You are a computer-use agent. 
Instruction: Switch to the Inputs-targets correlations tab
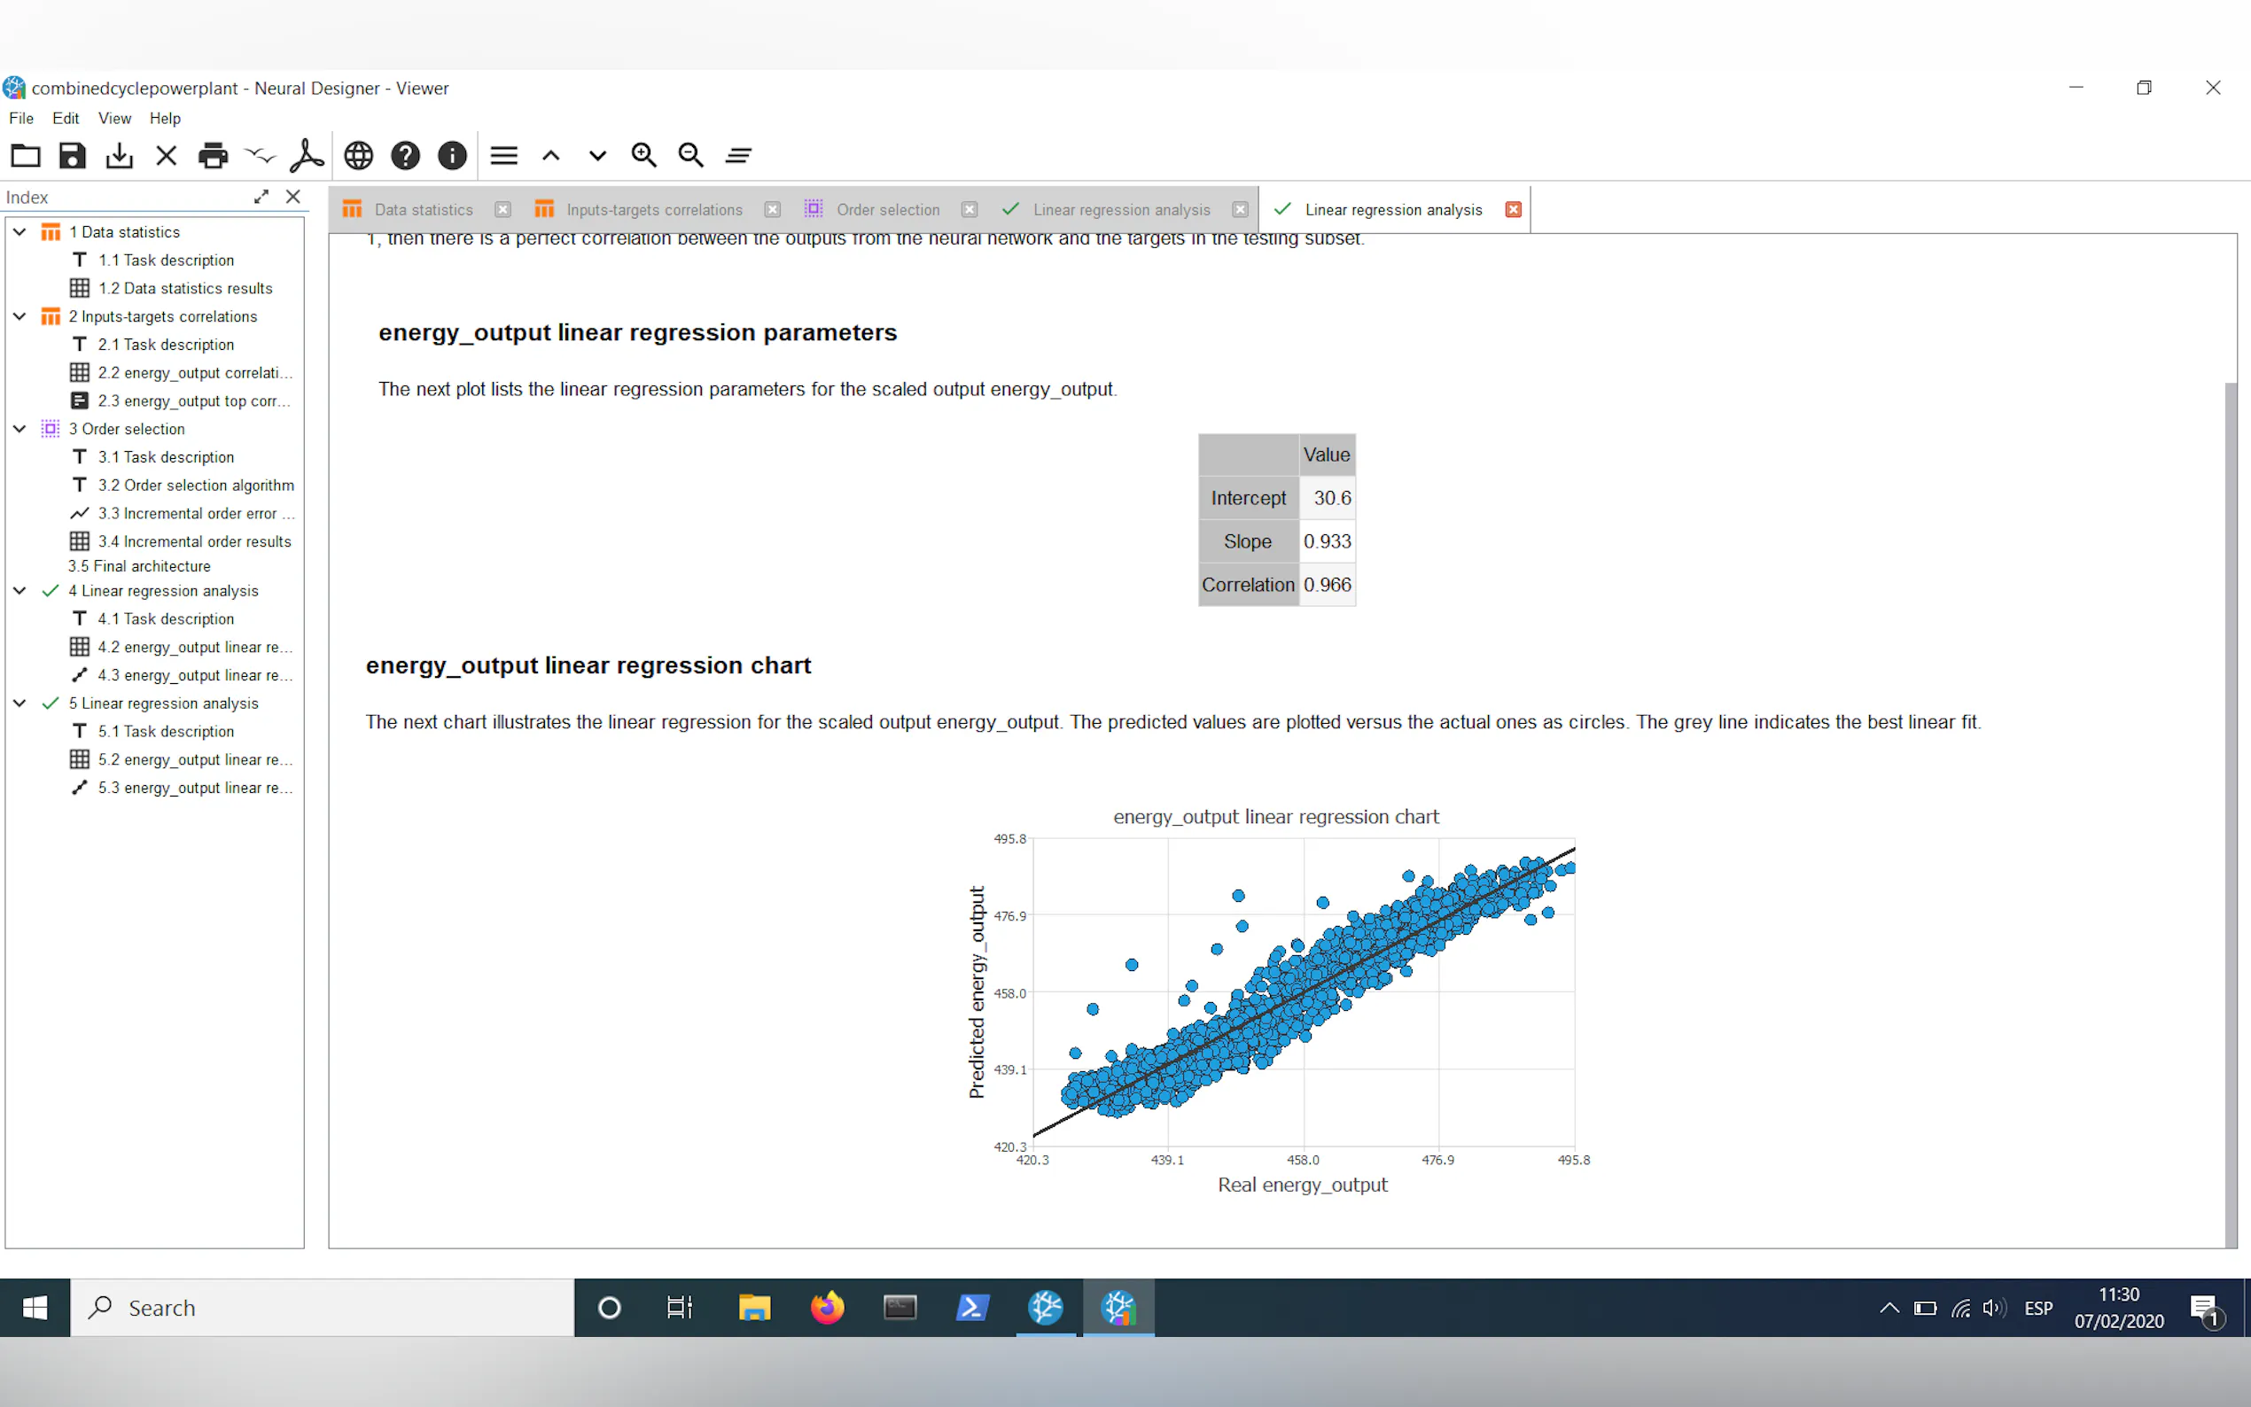tap(653, 209)
